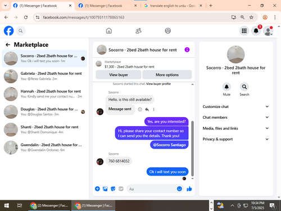This screenshot has height=211, width=281.
Task: Open Gabriela conversation in chat list
Action: coord(44,76)
